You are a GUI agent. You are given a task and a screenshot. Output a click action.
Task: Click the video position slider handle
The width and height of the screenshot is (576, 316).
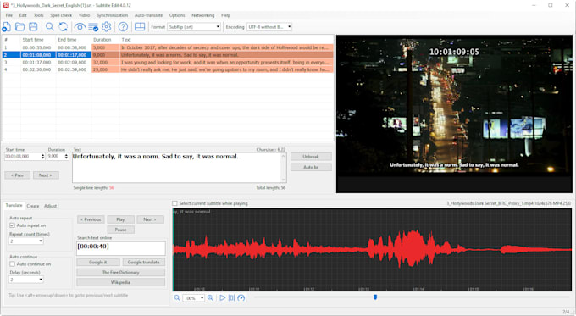point(375,297)
